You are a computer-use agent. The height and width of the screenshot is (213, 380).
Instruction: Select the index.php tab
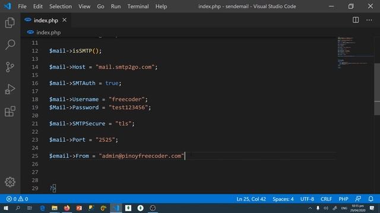click(x=46, y=20)
